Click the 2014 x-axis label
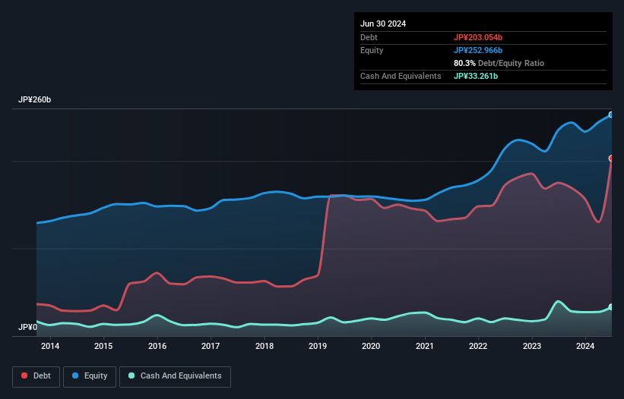The width and height of the screenshot is (624, 399). [50, 346]
